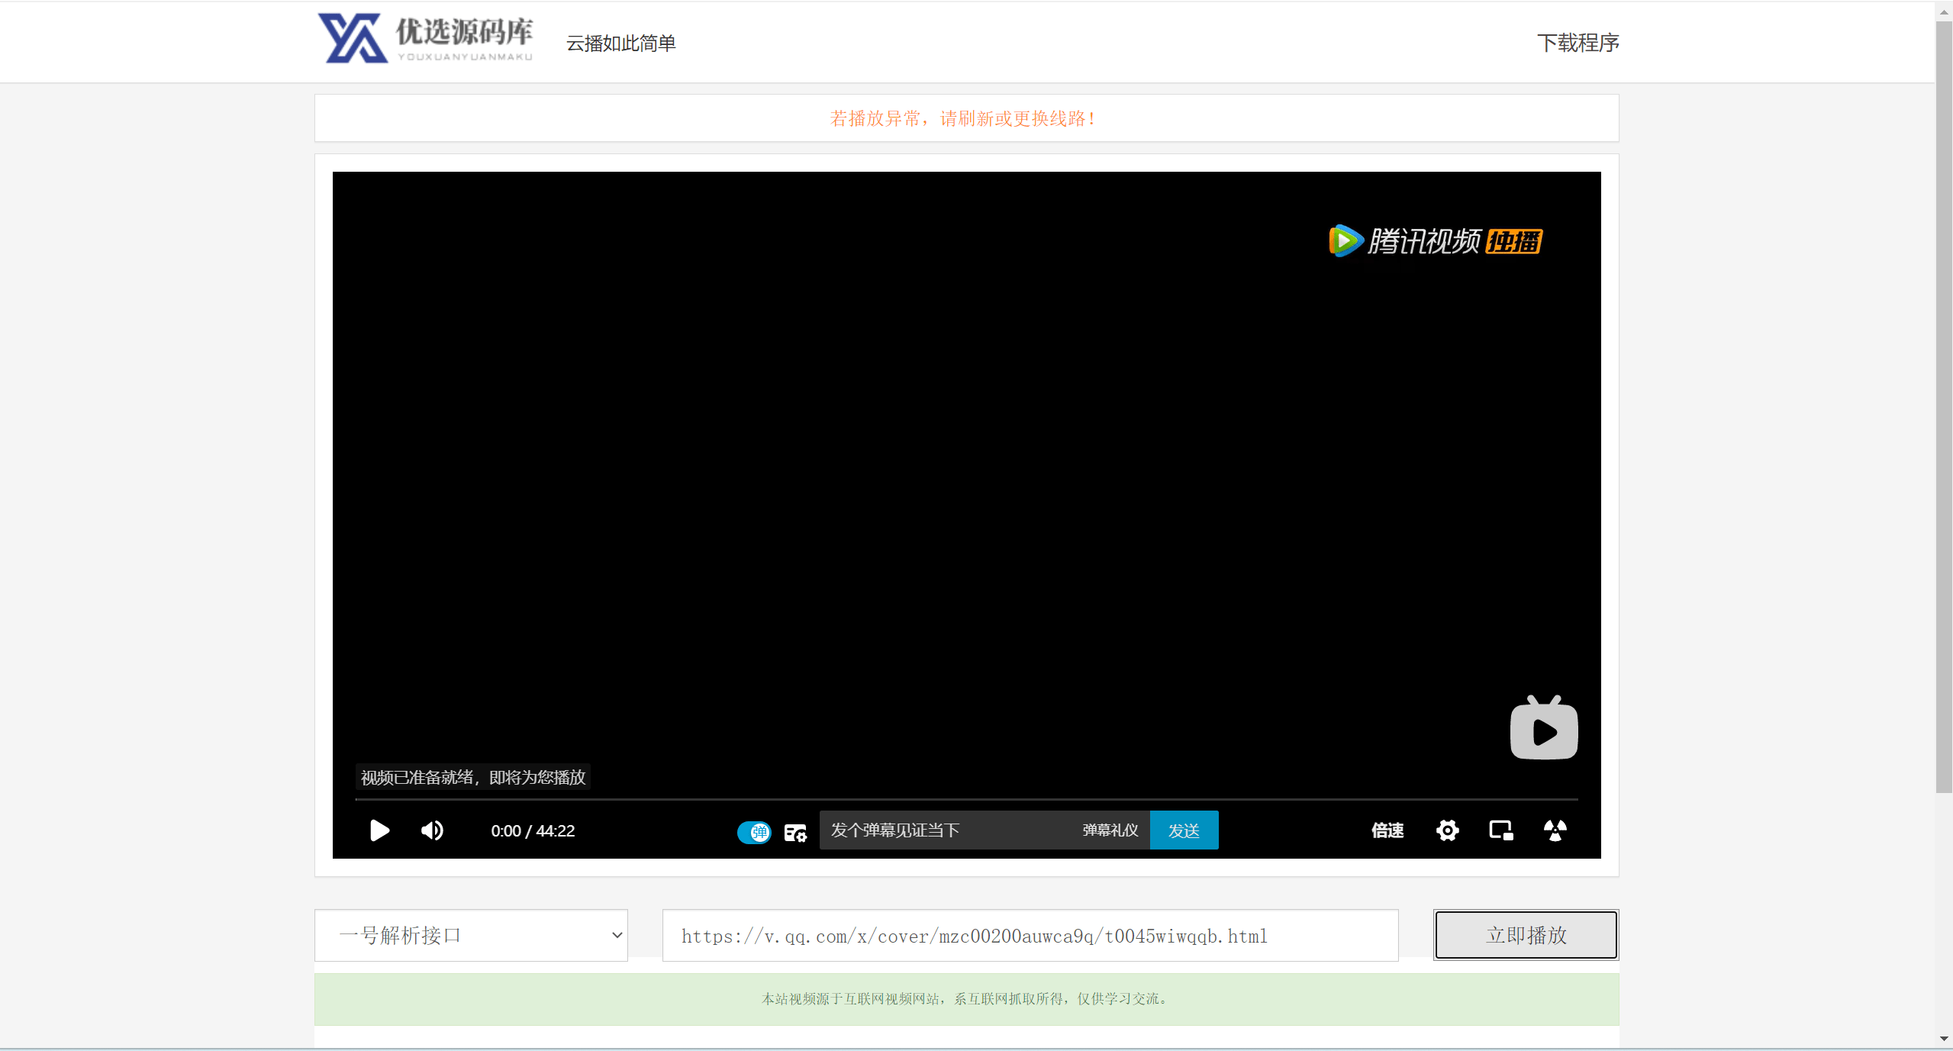Click the page vertical scrollbar
The width and height of the screenshot is (1953, 1051).
point(1944,408)
